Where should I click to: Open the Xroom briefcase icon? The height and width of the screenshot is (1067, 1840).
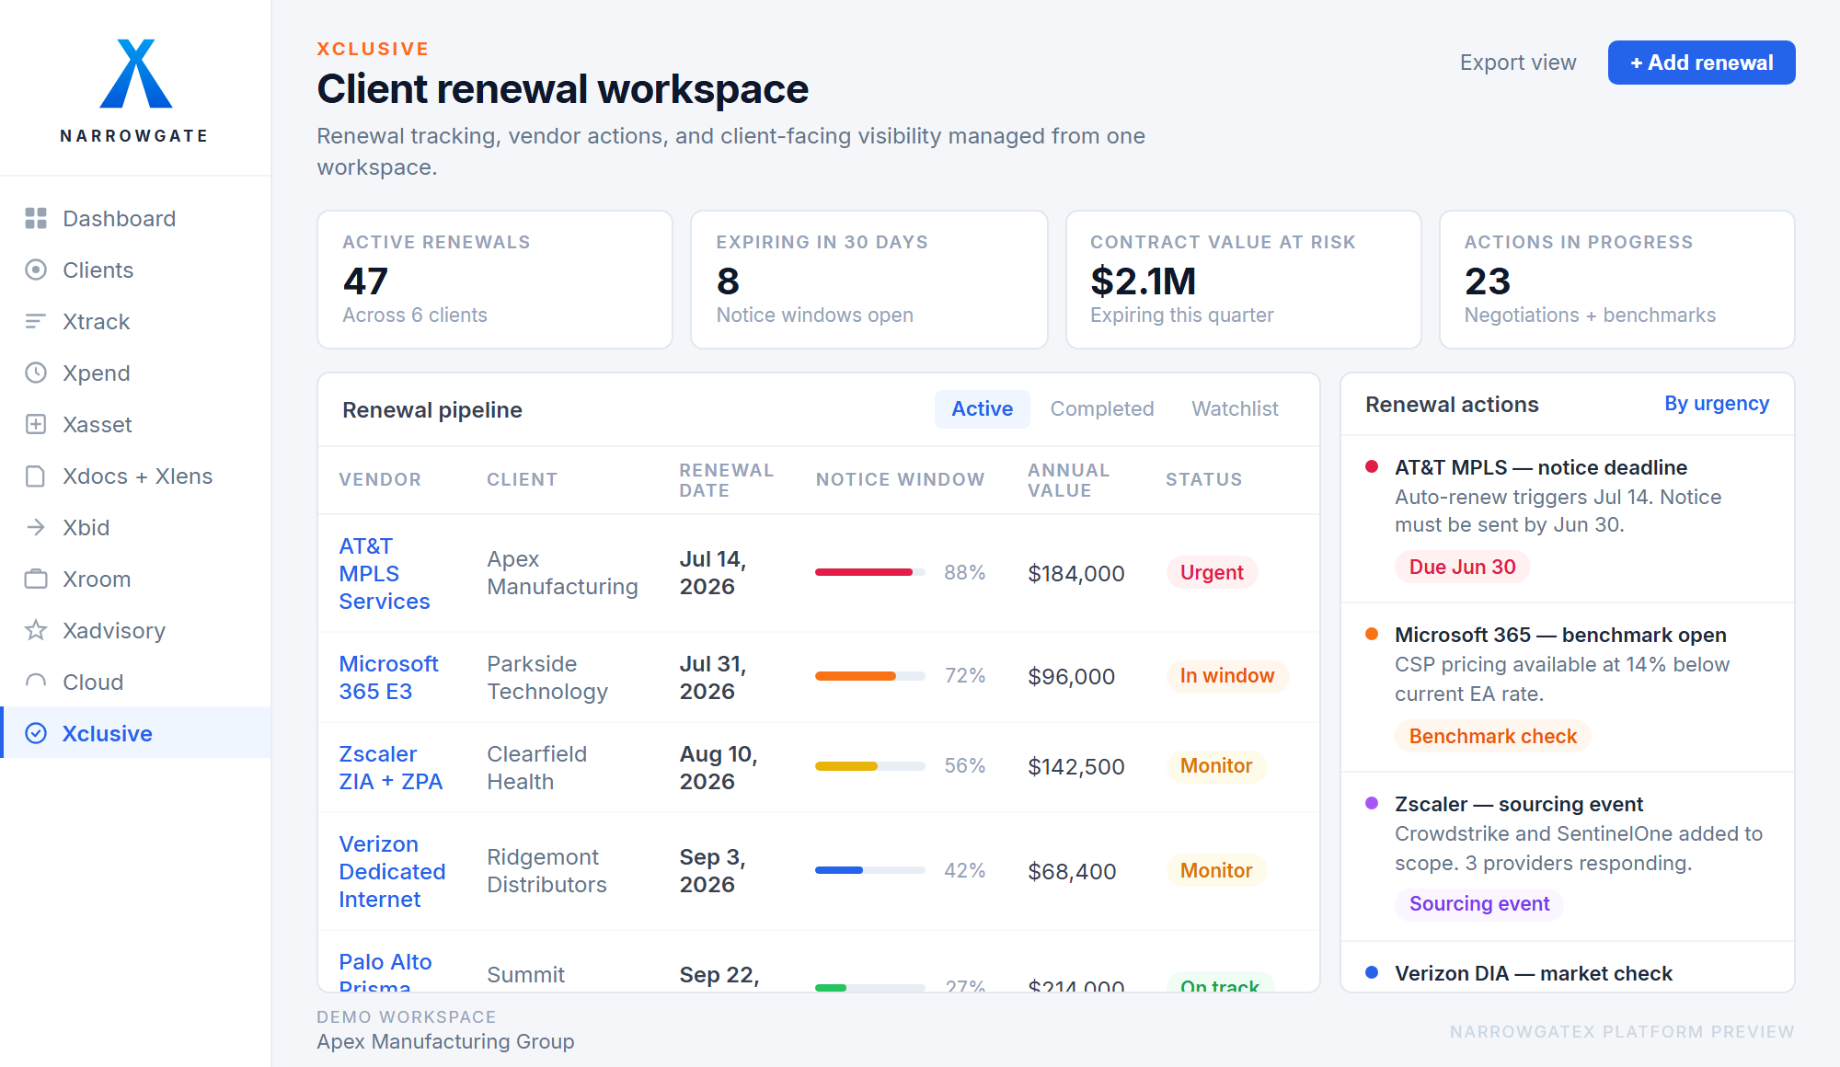coord(36,579)
